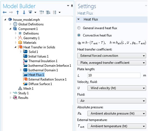Click the Global Definitions globe icon
Image resolution: width=148 pixels, height=131 pixels.
(x=15, y=24)
